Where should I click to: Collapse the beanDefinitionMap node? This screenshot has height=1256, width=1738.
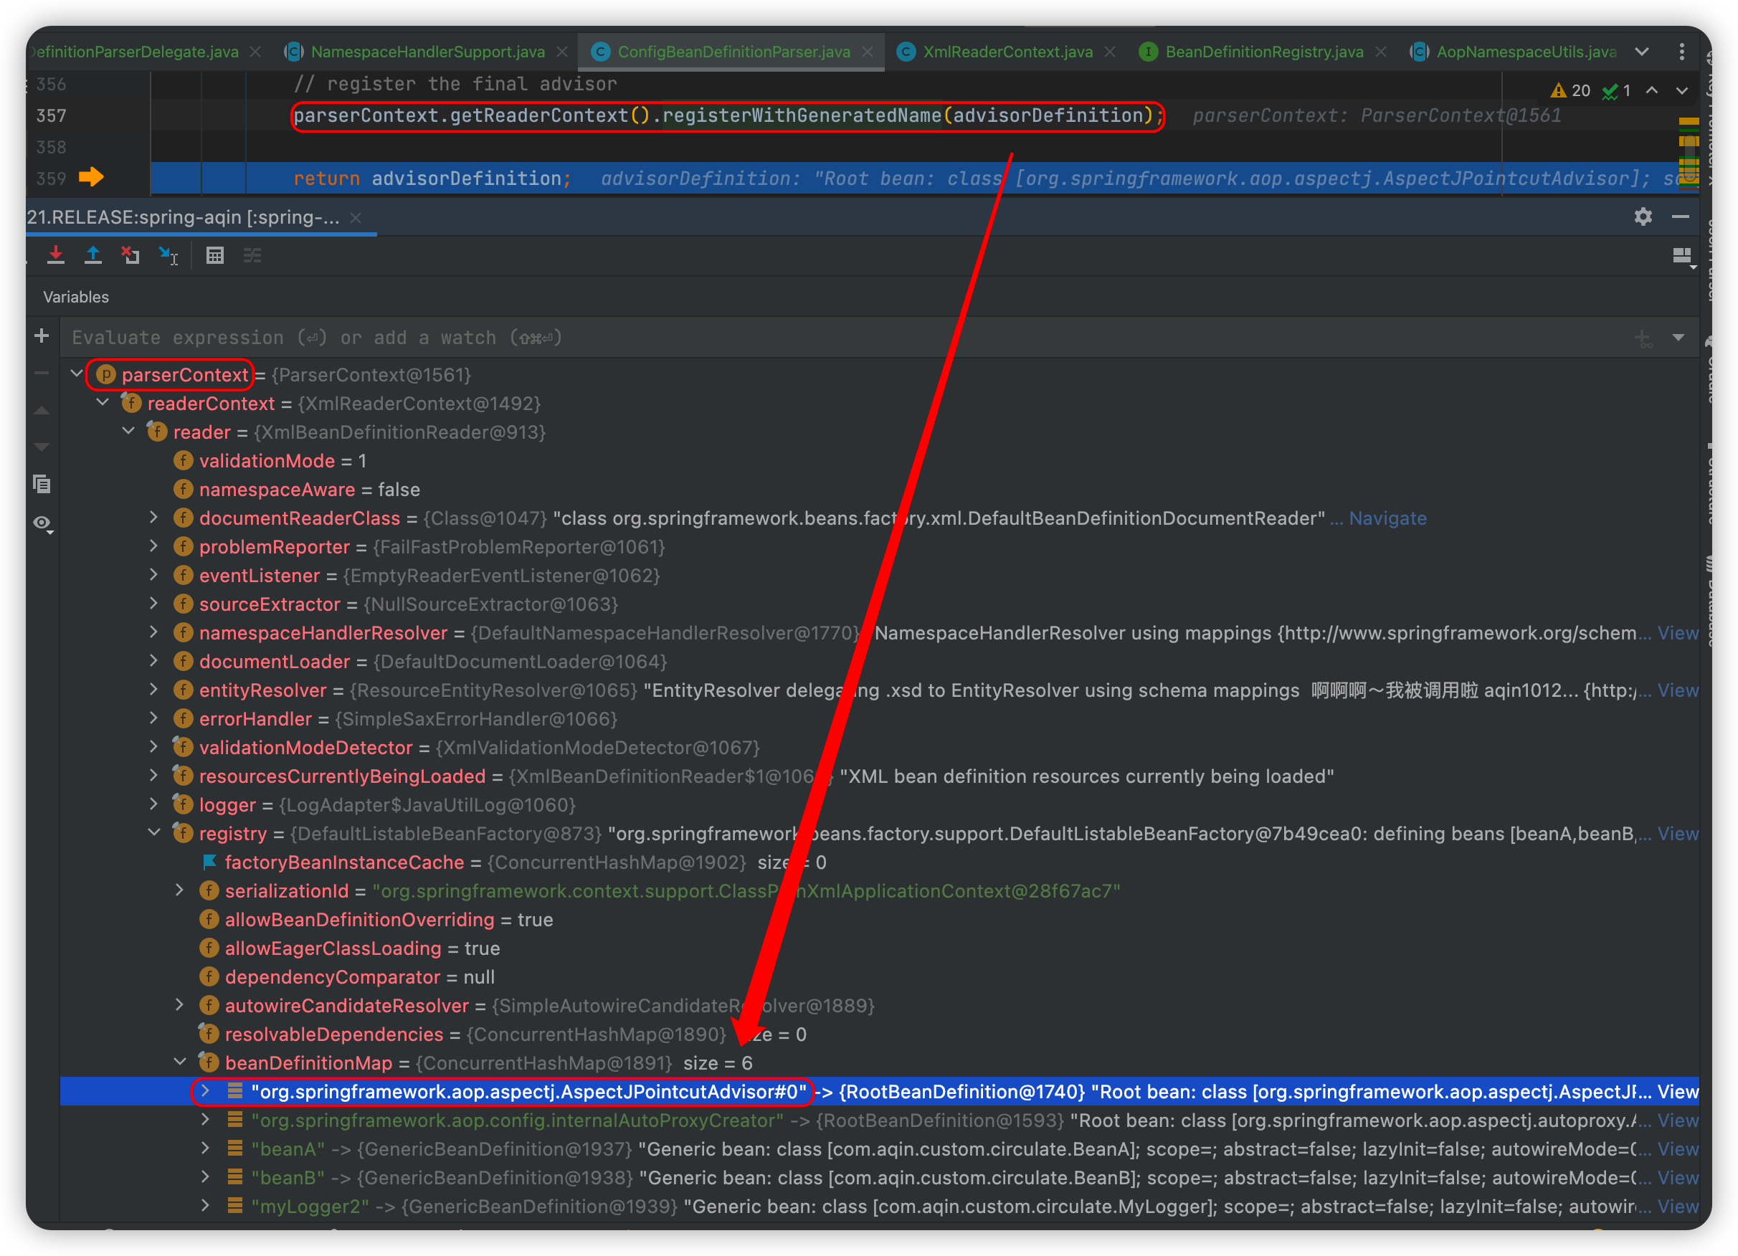179,1062
